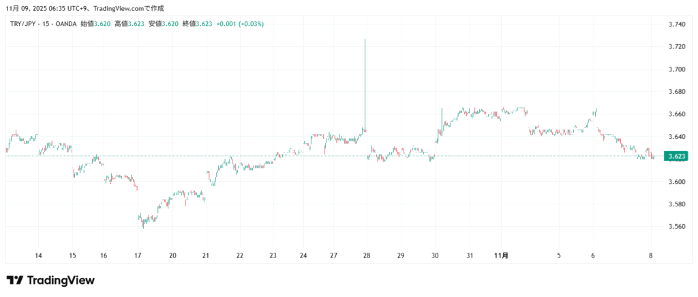Select the current price label 3.623
The height and width of the screenshot is (297, 698).
tap(677, 157)
